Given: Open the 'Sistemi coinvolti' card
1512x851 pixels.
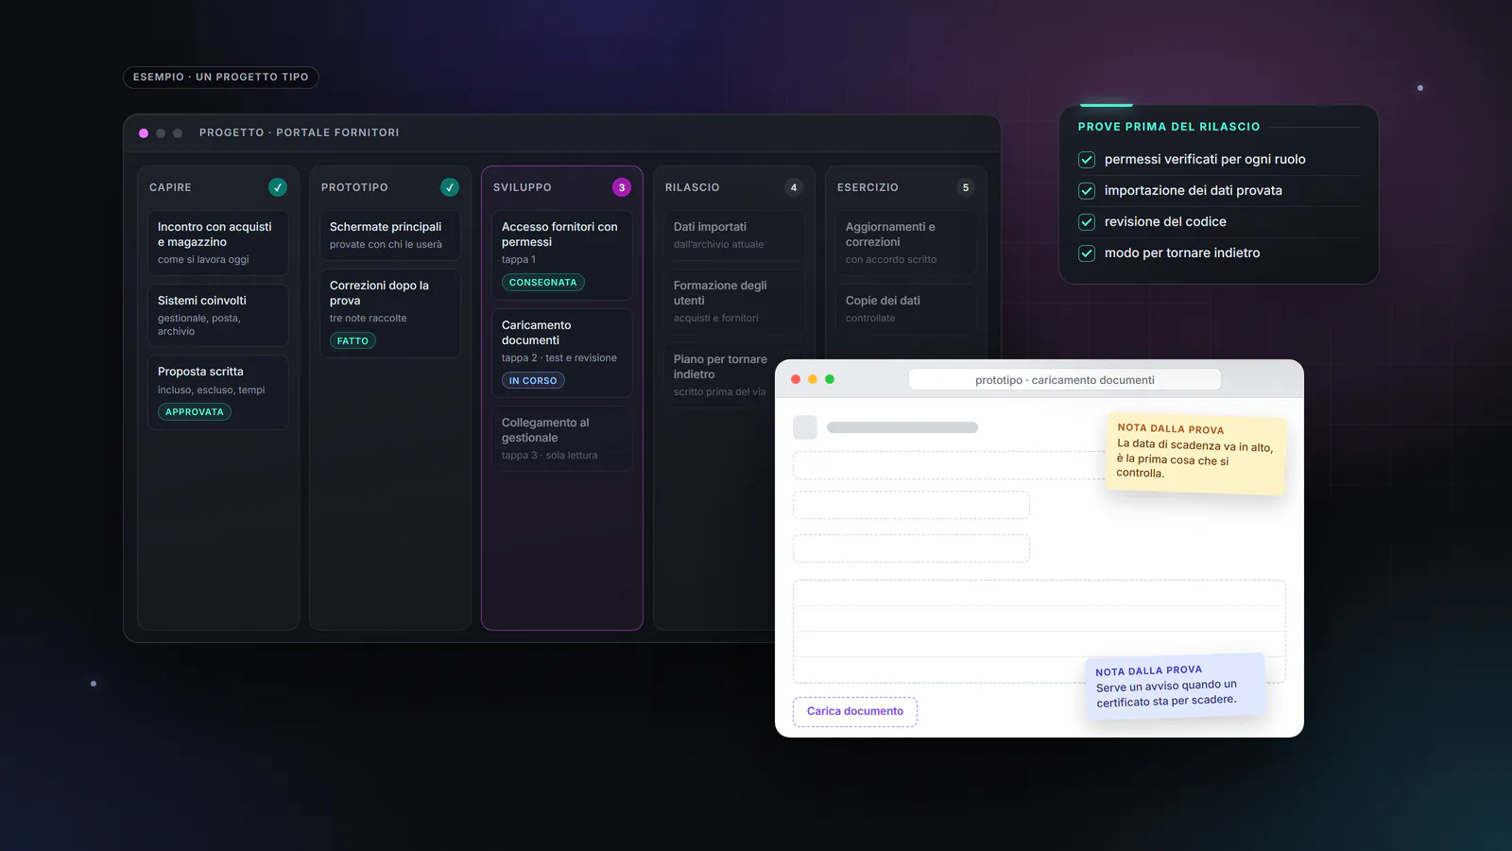Looking at the screenshot, I should 218,316.
